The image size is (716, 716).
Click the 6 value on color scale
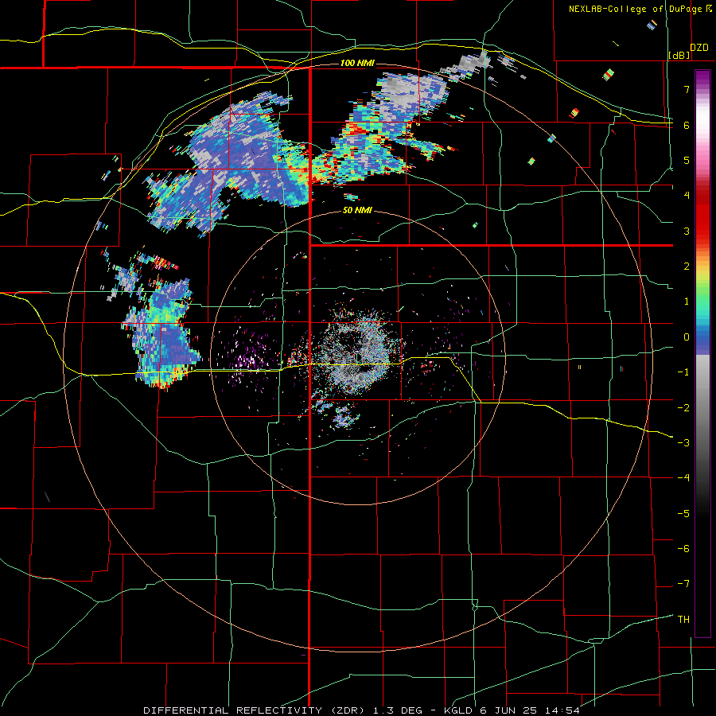tap(687, 125)
